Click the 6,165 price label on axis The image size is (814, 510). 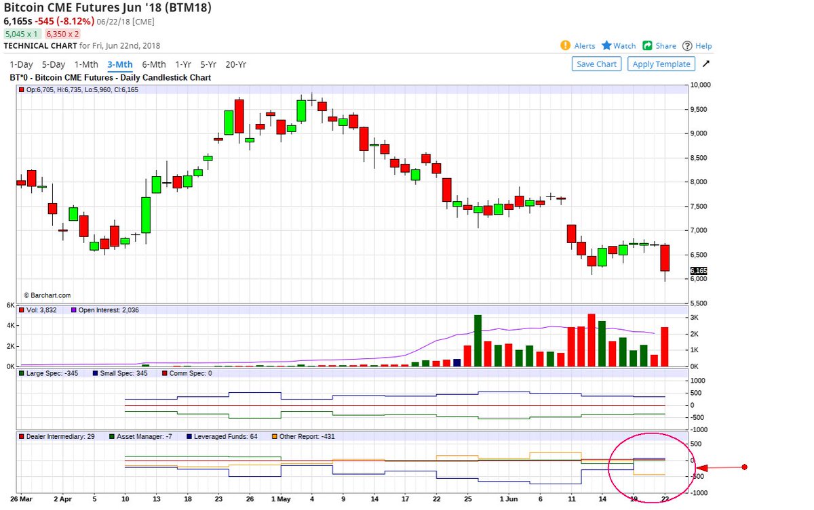(x=699, y=270)
